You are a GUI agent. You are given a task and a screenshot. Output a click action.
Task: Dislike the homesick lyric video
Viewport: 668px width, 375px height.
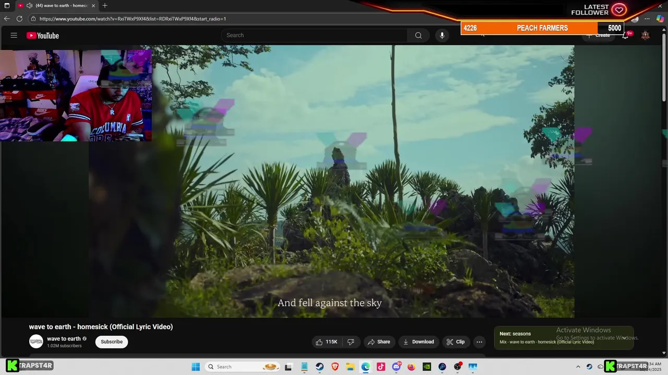pyautogui.click(x=351, y=342)
